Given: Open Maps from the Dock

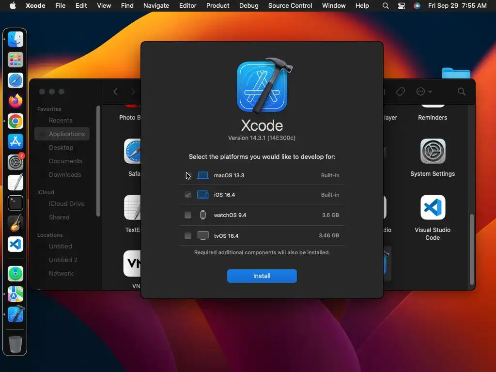Looking at the screenshot, I should tap(15, 294).
